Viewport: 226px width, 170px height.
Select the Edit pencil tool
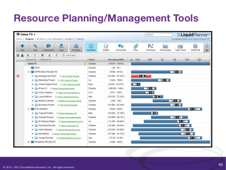pyautogui.click(x=35, y=47)
